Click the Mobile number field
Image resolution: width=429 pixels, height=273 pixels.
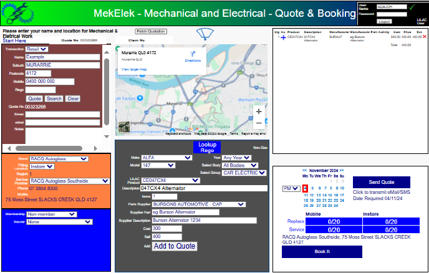point(49,82)
